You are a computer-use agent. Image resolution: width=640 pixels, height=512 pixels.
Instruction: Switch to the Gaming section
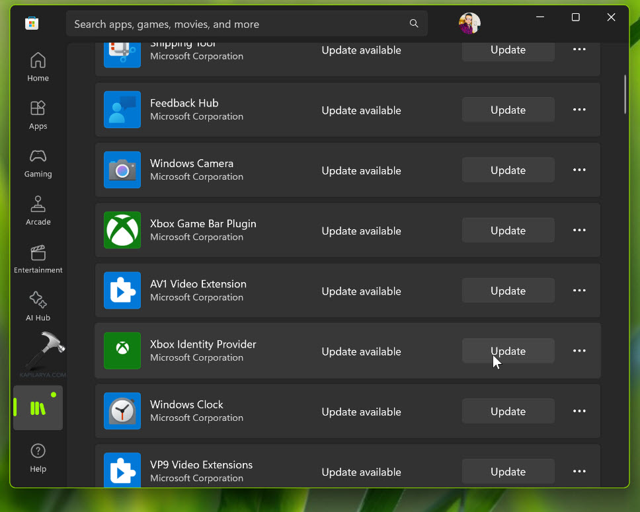point(38,163)
